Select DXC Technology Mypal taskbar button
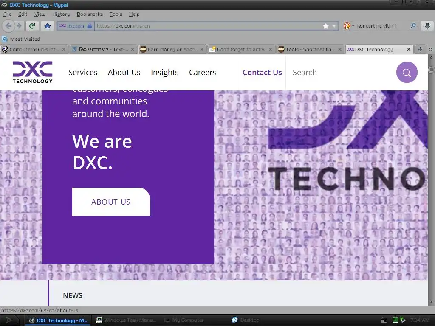Viewport: 435px width, 326px height. [58, 320]
